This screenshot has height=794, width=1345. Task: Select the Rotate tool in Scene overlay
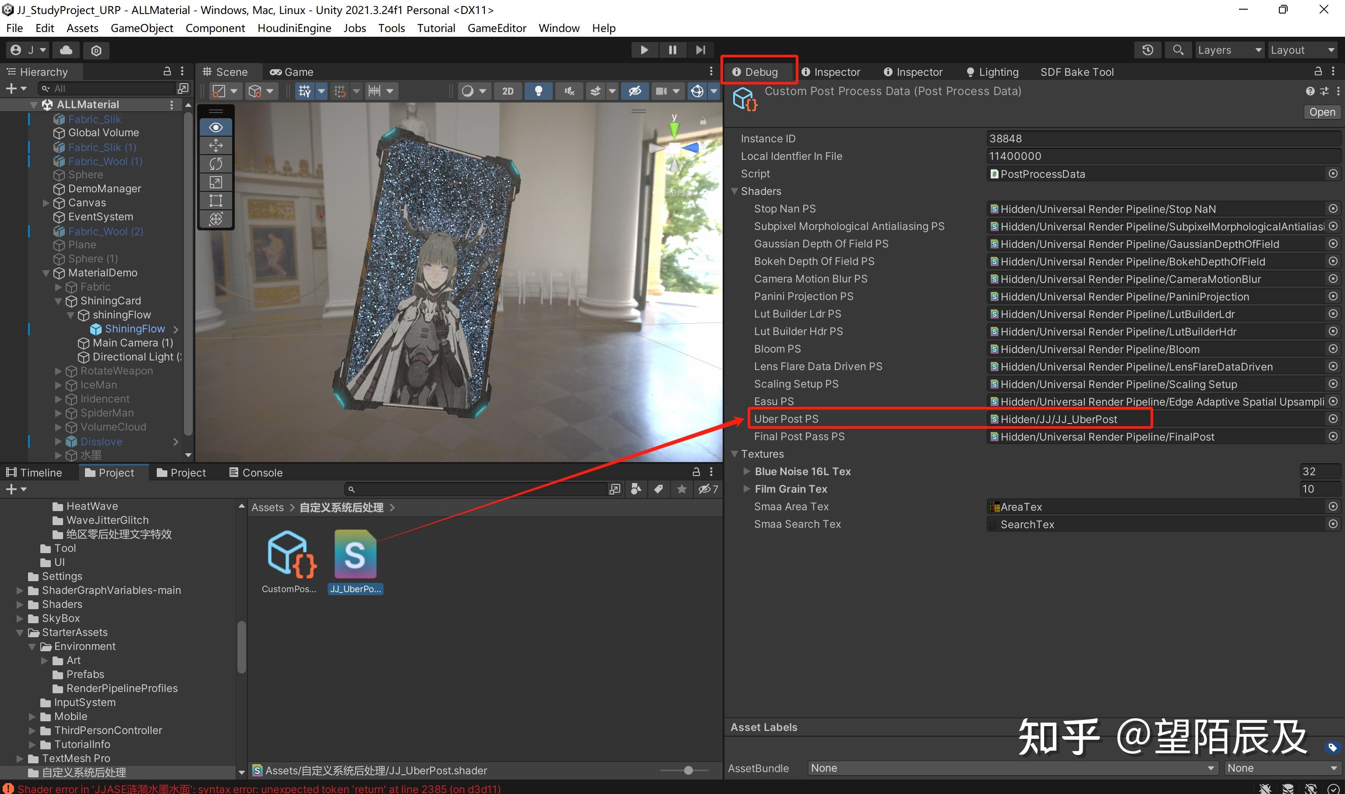215,164
